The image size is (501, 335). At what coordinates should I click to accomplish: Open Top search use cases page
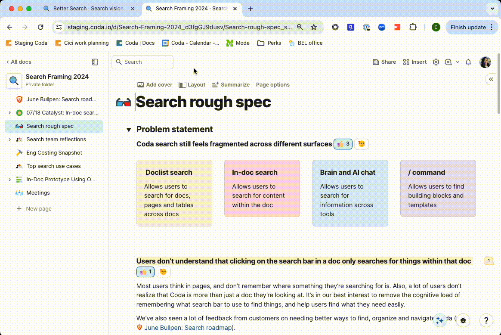pos(54,166)
